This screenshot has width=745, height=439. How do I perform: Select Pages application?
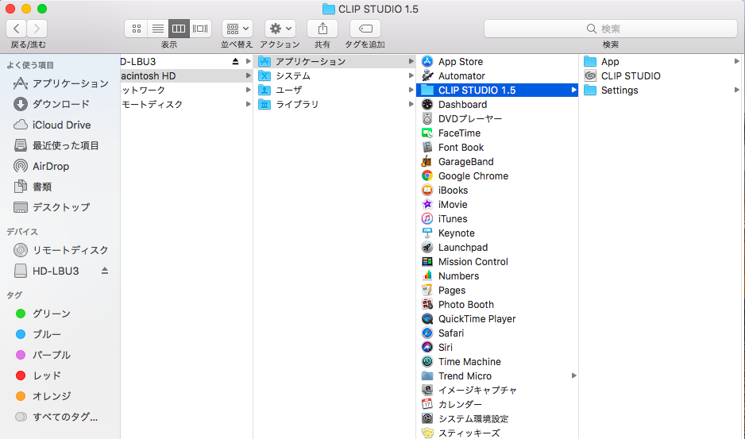pyautogui.click(x=497, y=291)
